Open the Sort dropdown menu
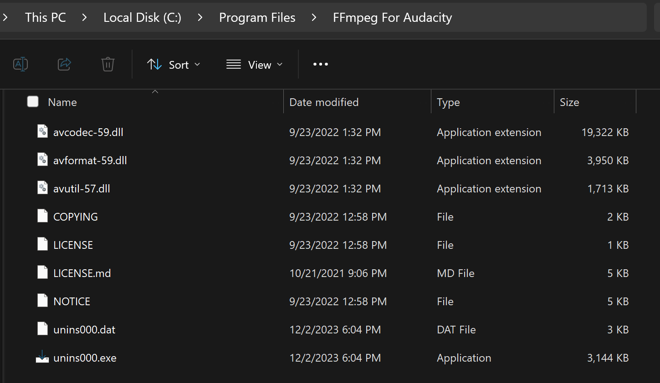Screen dimensions: 660x383 point(174,65)
